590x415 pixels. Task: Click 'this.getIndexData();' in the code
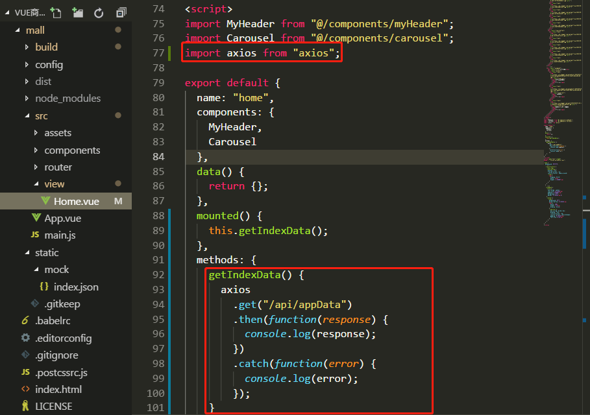pyautogui.click(x=268, y=230)
